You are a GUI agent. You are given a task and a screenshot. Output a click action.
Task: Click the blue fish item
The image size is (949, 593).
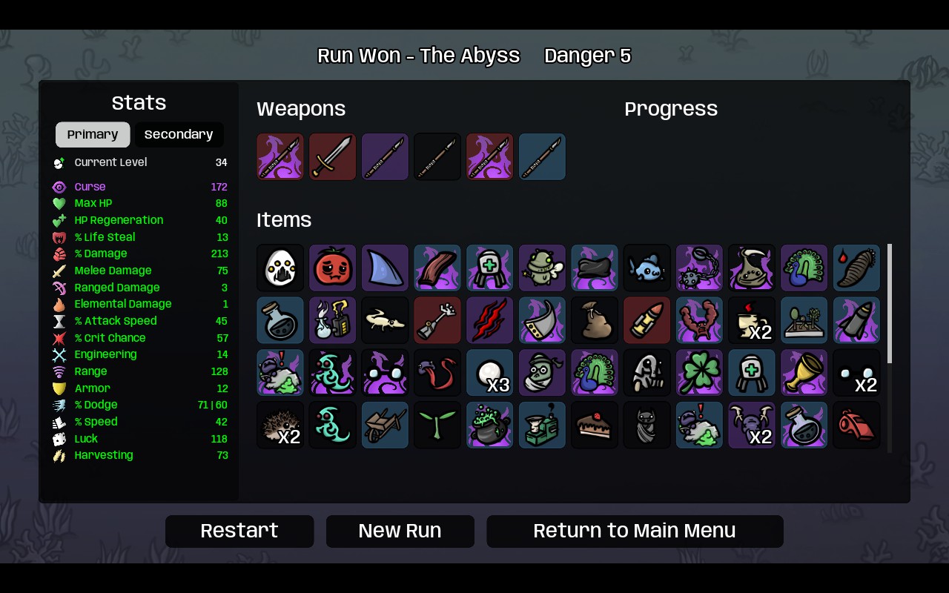[647, 268]
